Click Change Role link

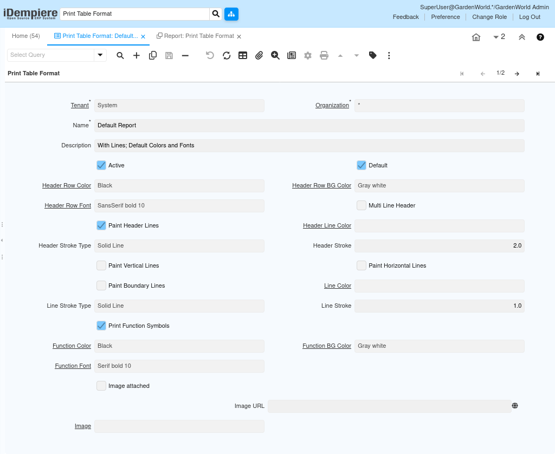click(489, 17)
